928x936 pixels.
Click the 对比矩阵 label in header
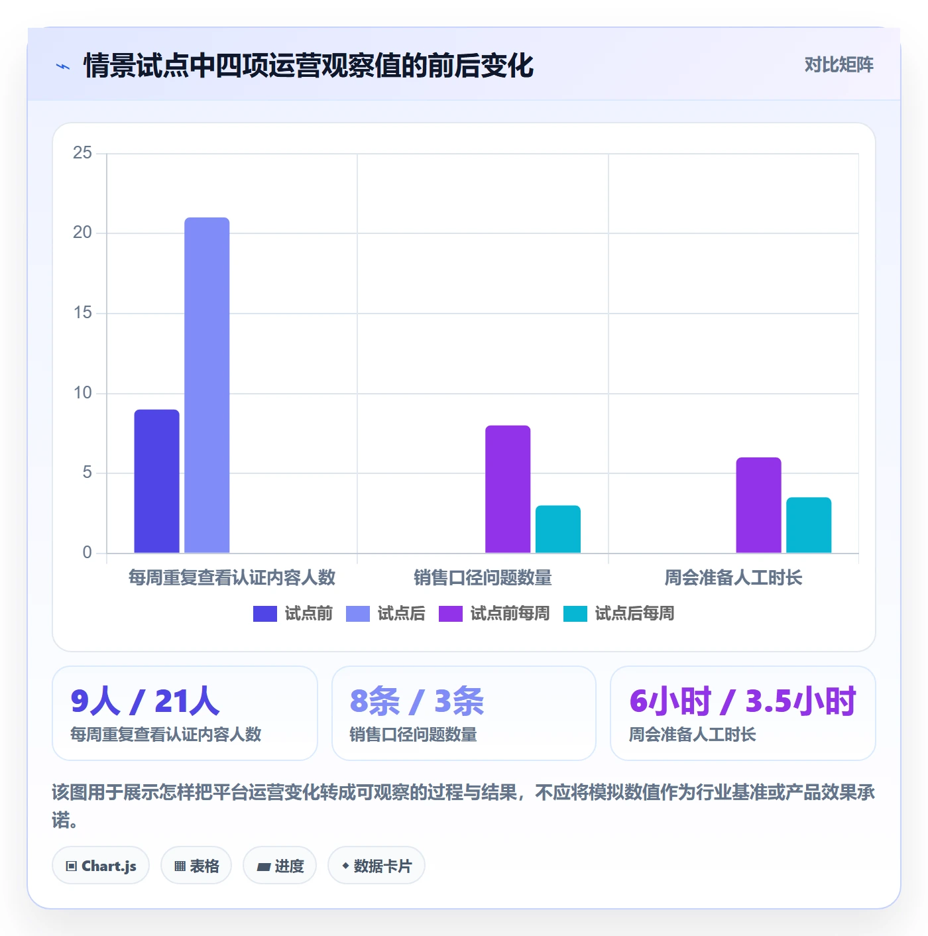point(839,65)
